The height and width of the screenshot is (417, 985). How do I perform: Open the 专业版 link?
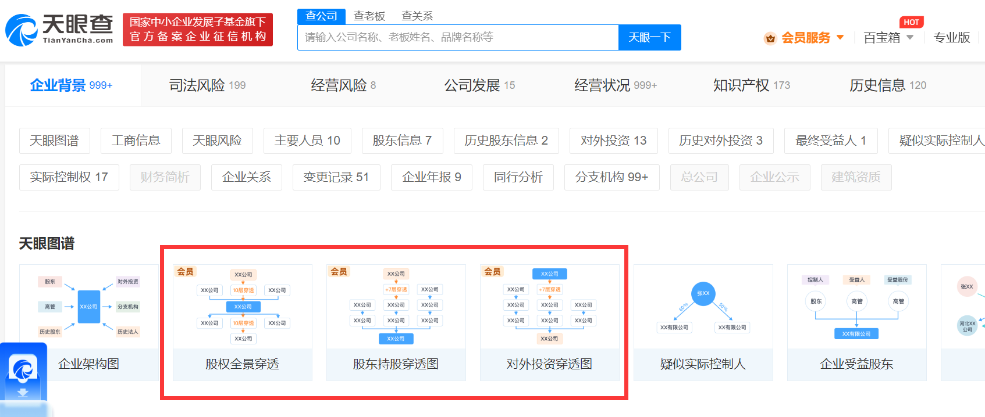point(951,38)
